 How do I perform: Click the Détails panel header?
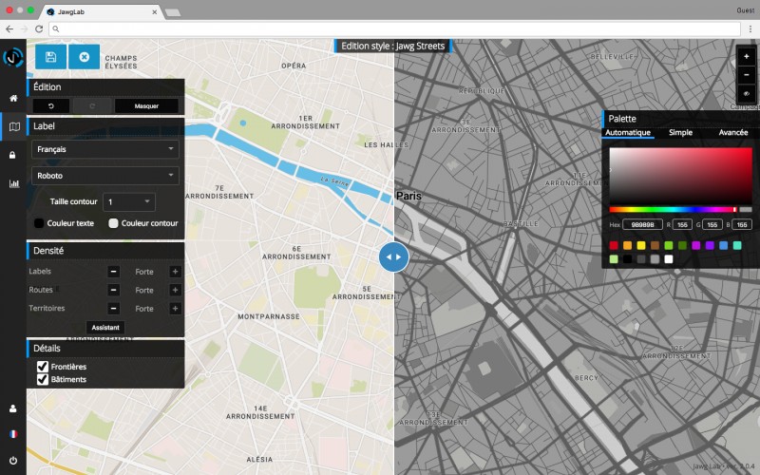105,349
